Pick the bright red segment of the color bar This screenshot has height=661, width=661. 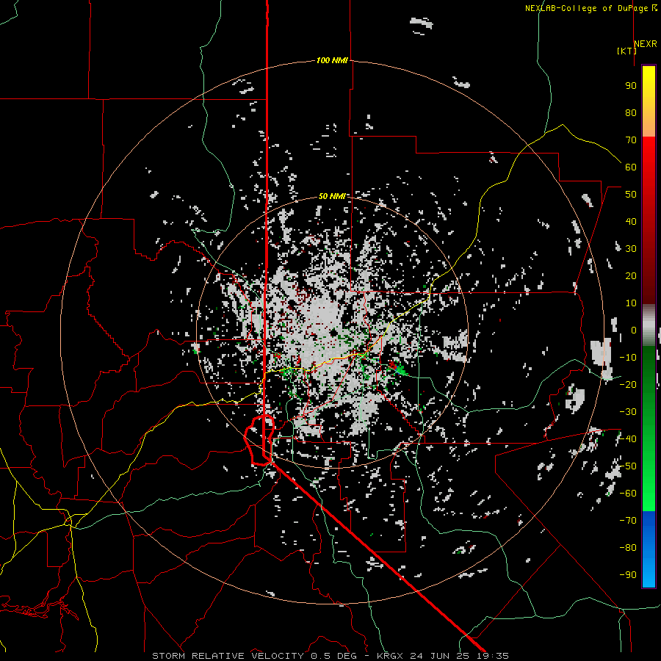(649, 156)
